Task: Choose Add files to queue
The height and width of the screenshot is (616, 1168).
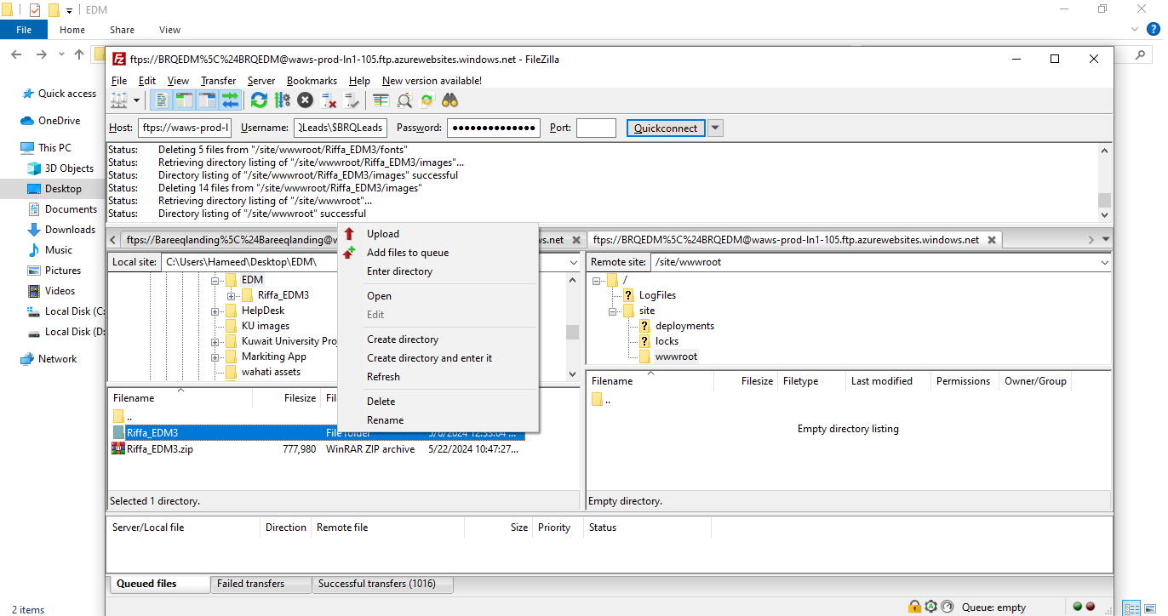Action: [407, 253]
